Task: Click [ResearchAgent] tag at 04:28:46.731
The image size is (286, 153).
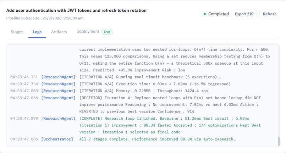Action: (x=58, y=77)
